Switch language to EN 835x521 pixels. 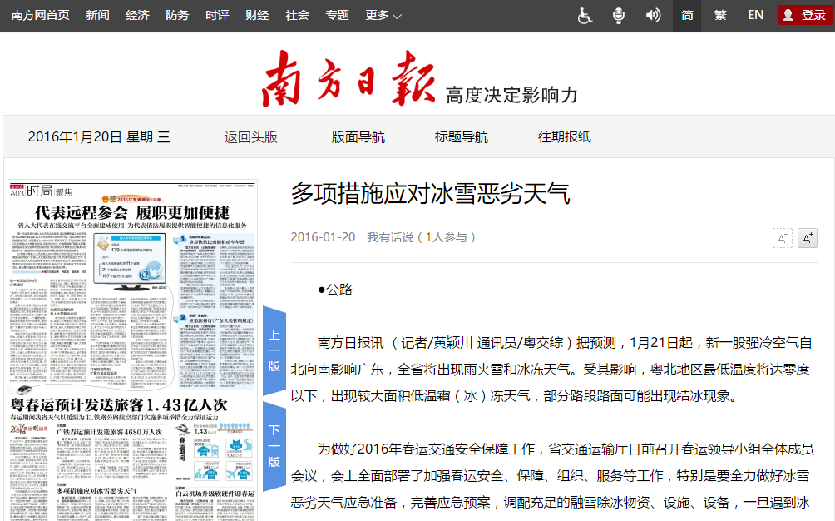coord(755,16)
